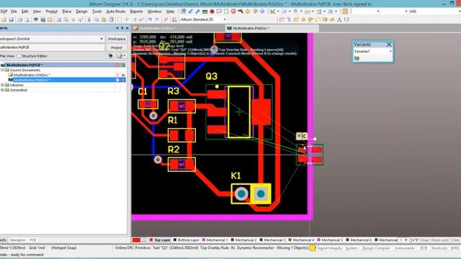This screenshot has width=461, height=259.
Task: Click the Place Arc icon in utilities toolbar
Action: pos(318,19)
